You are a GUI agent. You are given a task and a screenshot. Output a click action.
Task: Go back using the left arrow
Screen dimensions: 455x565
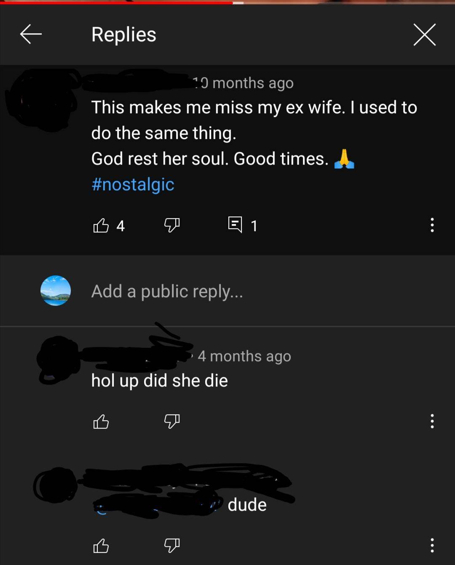31,34
